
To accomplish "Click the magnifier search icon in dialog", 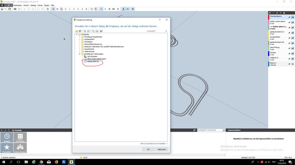I will point(166,31).
